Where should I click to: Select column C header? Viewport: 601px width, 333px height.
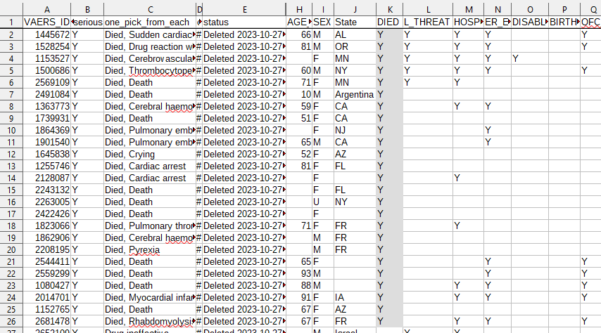pos(150,10)
